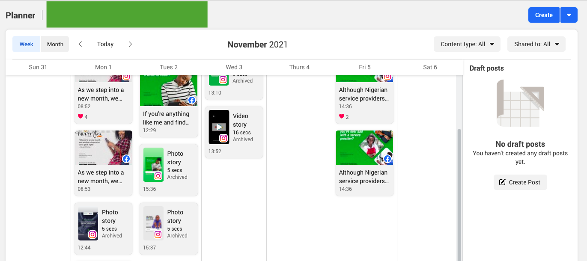Select the Month tab
The image size is (587, 261).
tap(55, 44)
